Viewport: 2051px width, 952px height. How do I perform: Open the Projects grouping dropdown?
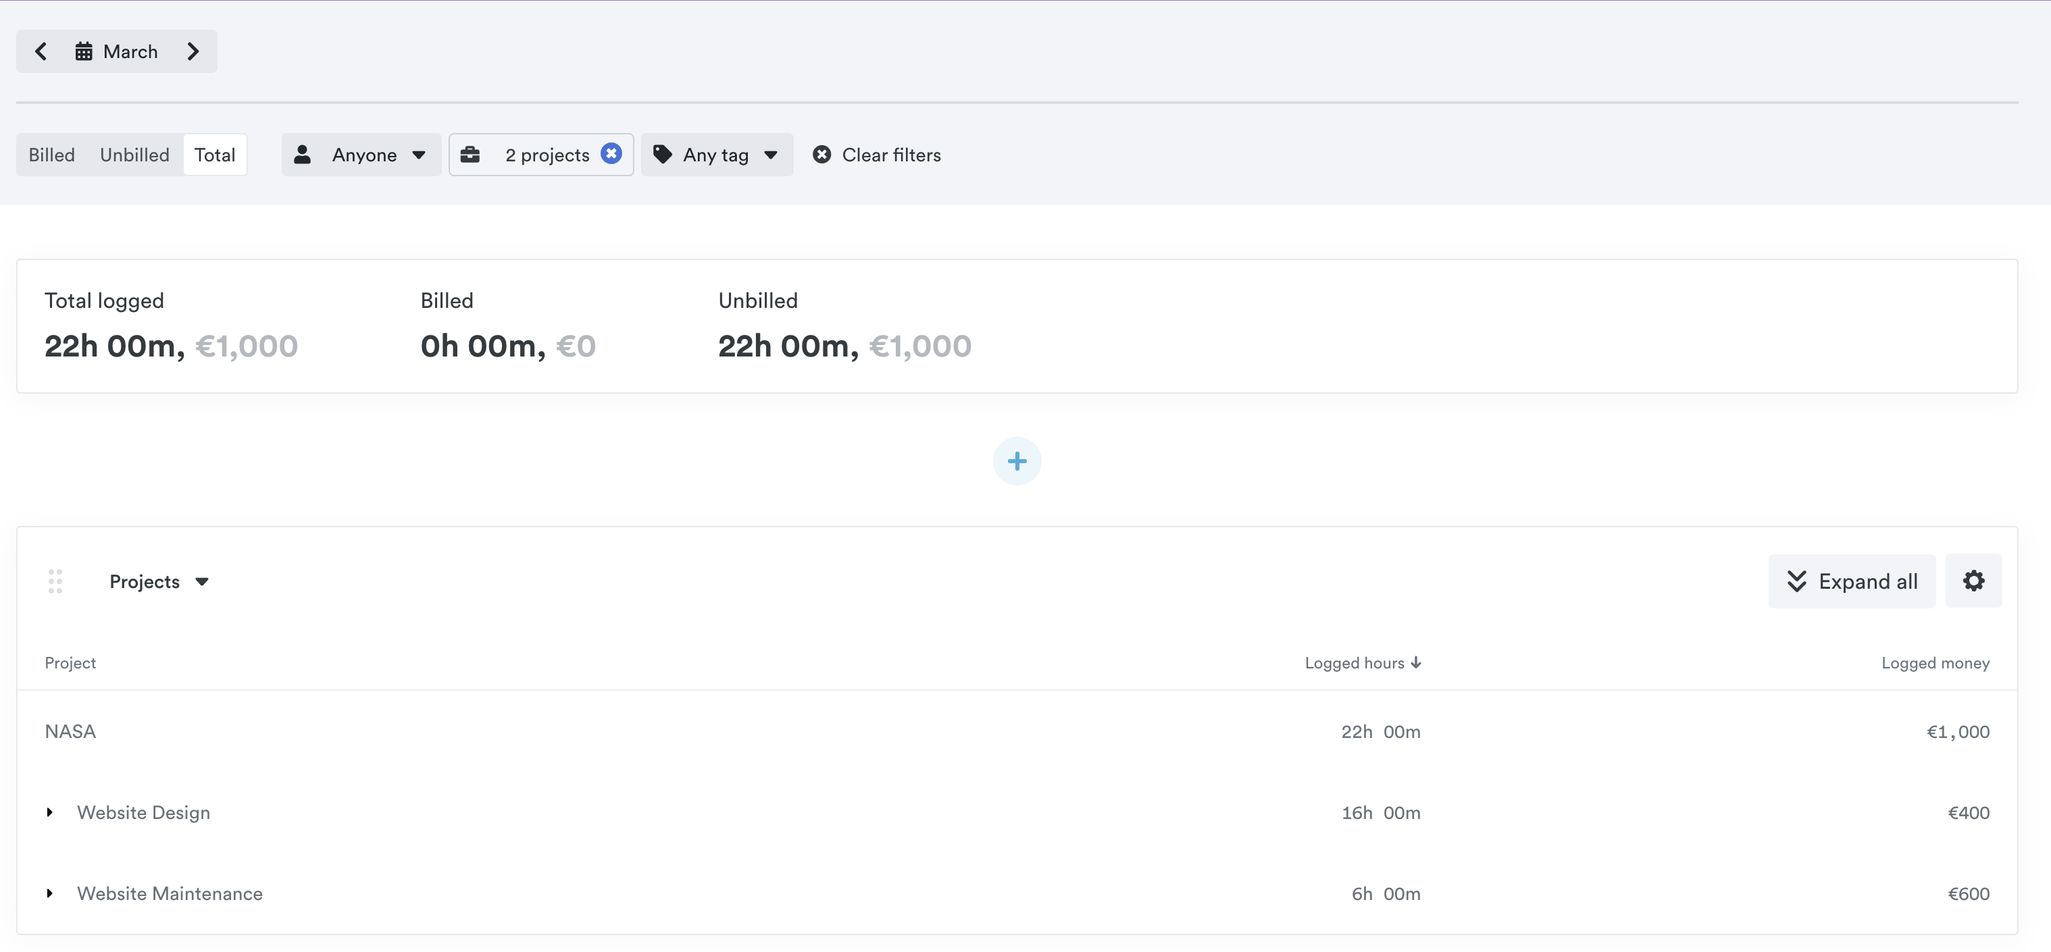pyautogui.click(x=159, y=582)
